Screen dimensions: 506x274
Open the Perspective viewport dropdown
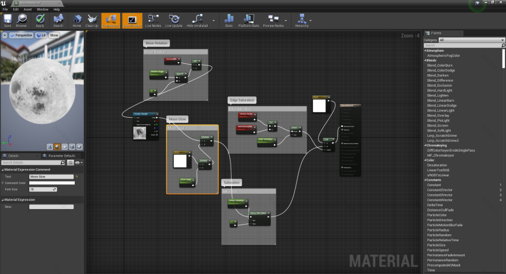point(21,35)
